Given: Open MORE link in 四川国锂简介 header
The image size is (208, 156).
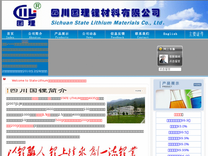Looking at the screenshot, I should (x=139, y=91).
